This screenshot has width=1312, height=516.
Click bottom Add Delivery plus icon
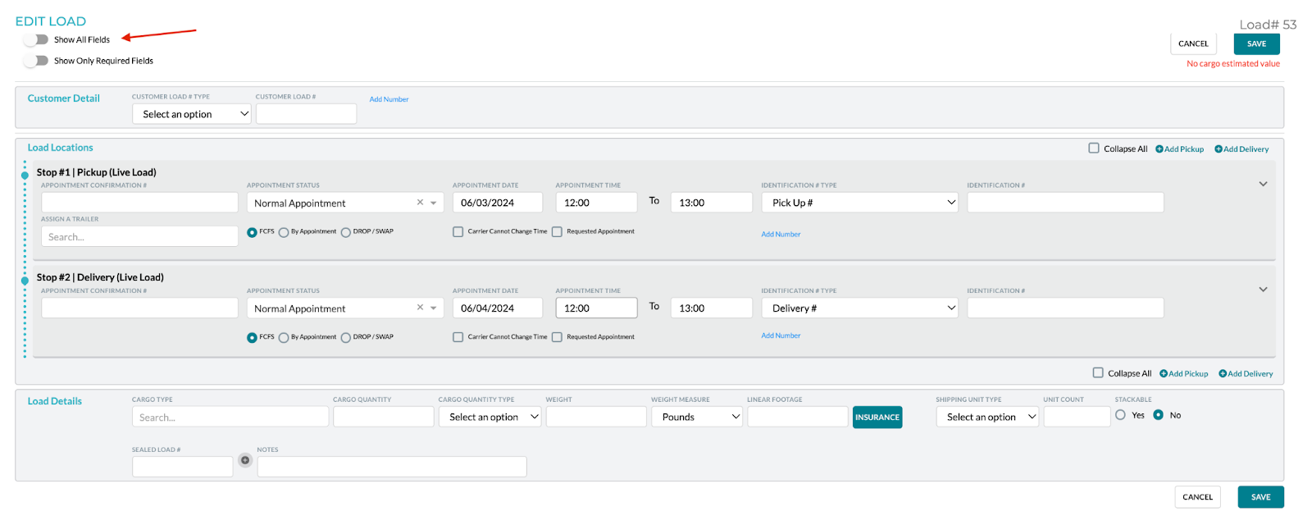[1223, 374]
